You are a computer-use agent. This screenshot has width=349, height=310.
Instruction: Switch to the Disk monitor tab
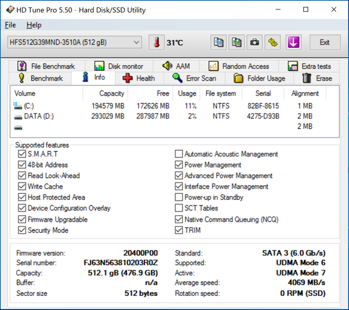119,66
